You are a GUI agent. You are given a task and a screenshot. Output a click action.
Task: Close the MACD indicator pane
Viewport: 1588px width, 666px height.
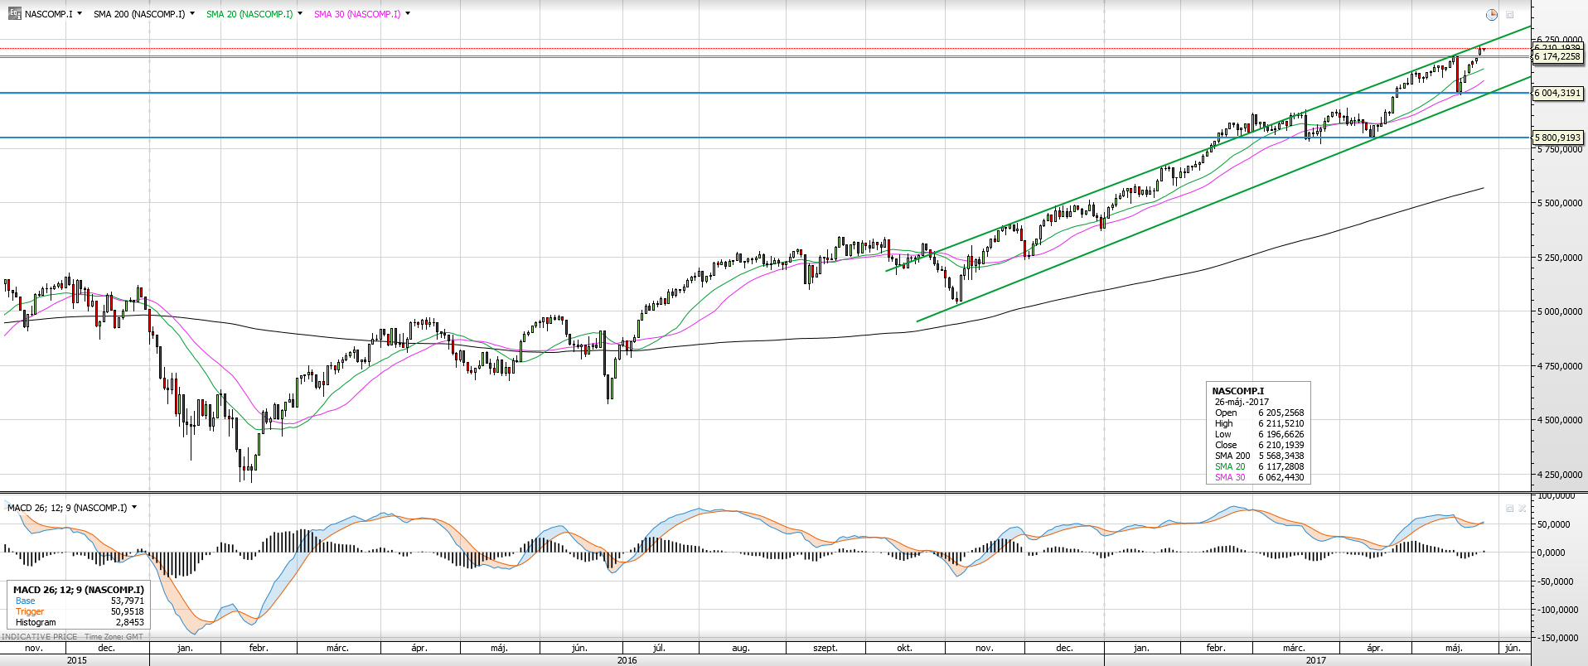(1523, 509)
